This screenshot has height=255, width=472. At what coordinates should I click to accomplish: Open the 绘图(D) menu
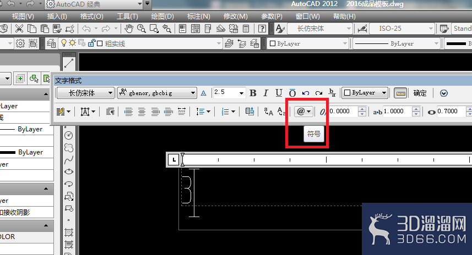click(162, 16)
